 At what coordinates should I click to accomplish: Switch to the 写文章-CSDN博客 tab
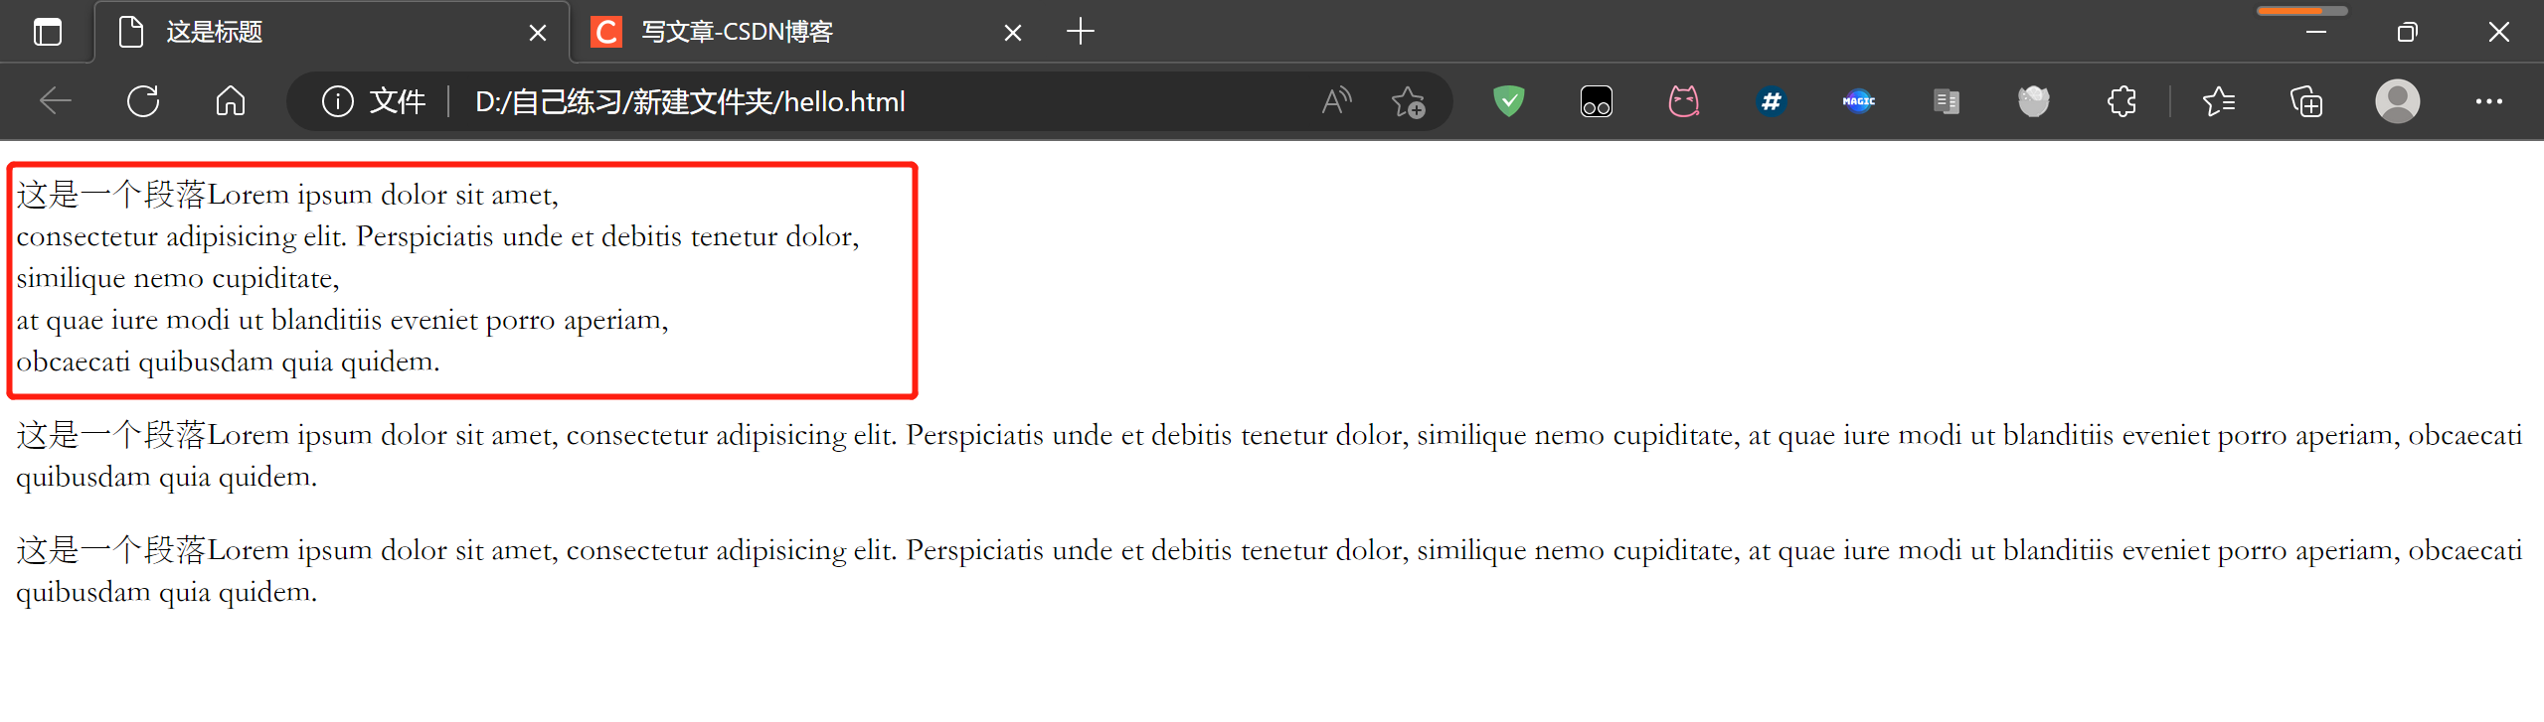(806, 32)
